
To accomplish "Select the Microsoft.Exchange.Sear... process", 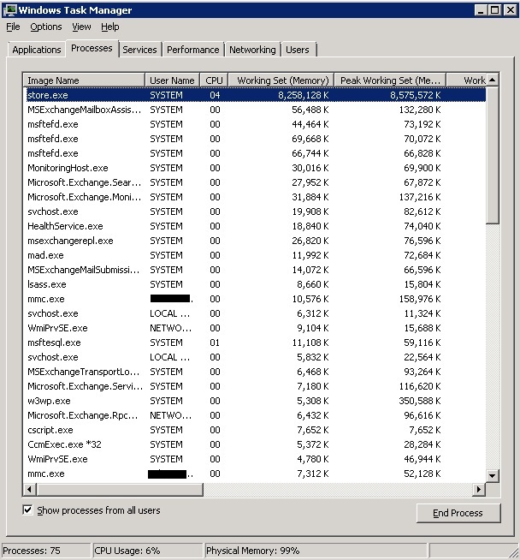I will pos(256,182).
